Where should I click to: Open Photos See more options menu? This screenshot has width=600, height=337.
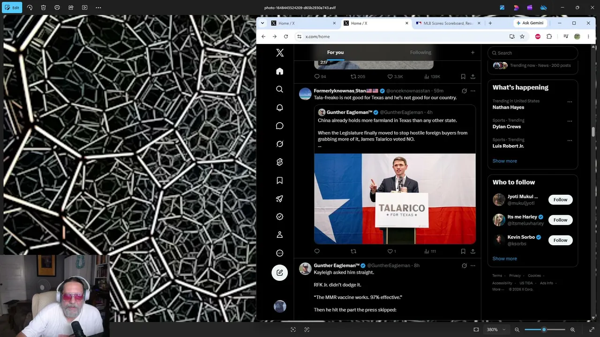coord(98,7)
